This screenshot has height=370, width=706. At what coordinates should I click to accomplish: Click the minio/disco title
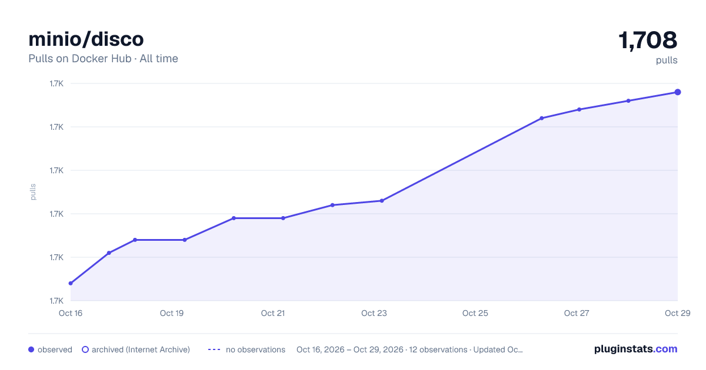click(86, 39)
